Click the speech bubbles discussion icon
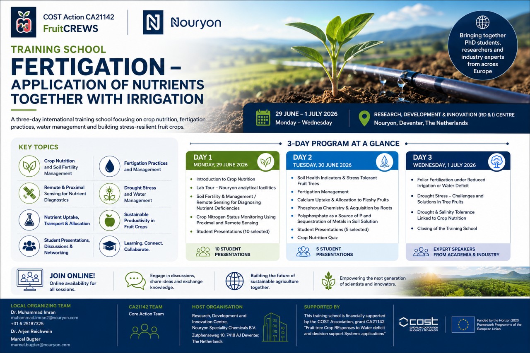The image size is (530, 353). tap(135, 280)
